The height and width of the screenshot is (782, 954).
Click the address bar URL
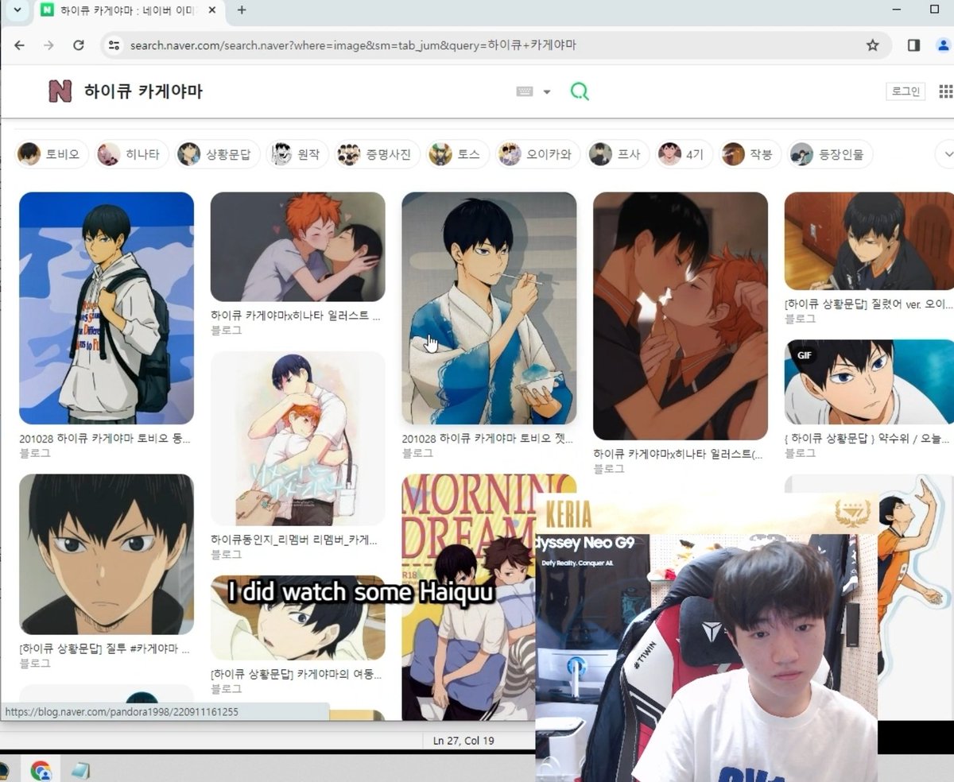tap(353, 45)
